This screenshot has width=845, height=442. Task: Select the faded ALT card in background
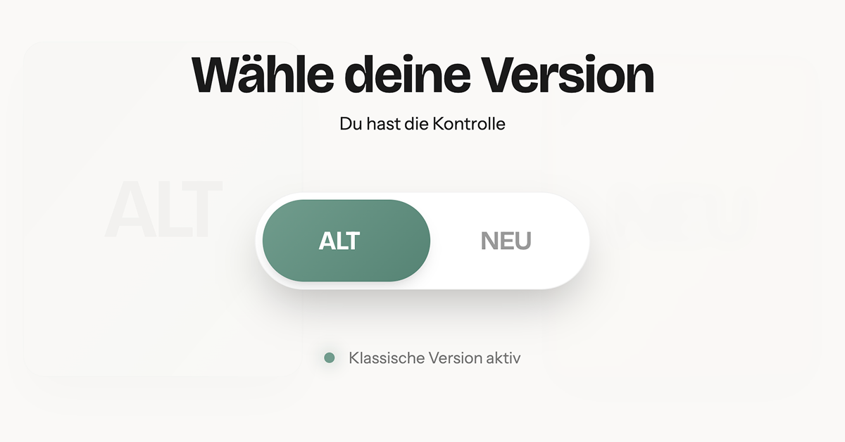point(163,209)
